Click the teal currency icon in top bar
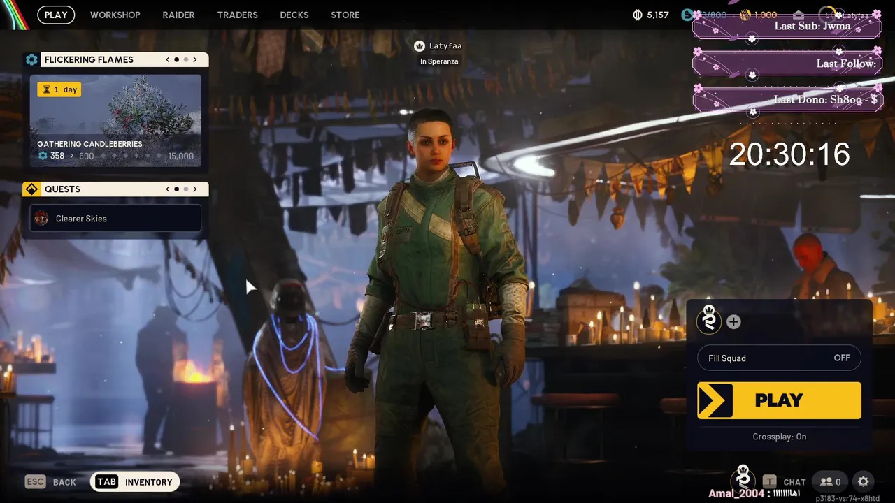895x503 pixels. click(688, 15)
